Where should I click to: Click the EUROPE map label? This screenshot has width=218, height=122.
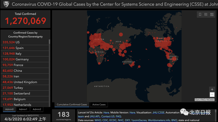pos(99,39)
